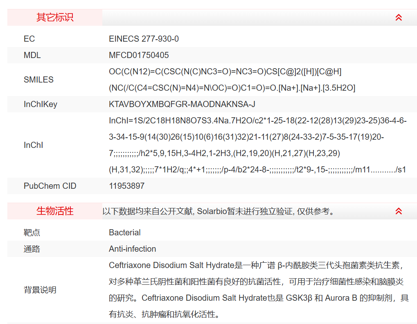Select the EINECS 277-930-0 value
The image size is (417, 324).
(144, 39)
